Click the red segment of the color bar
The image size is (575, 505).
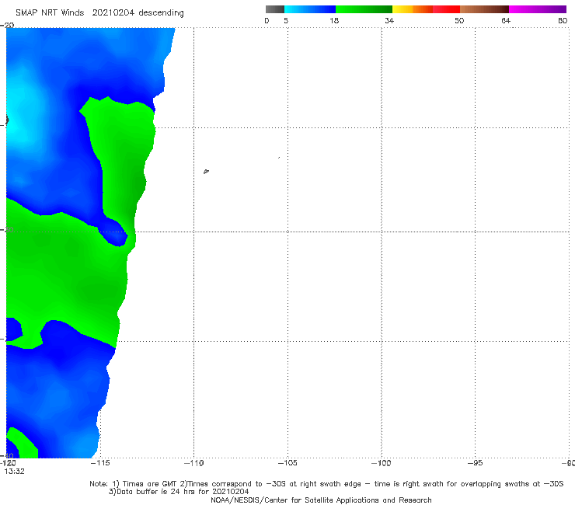(446, 9)
